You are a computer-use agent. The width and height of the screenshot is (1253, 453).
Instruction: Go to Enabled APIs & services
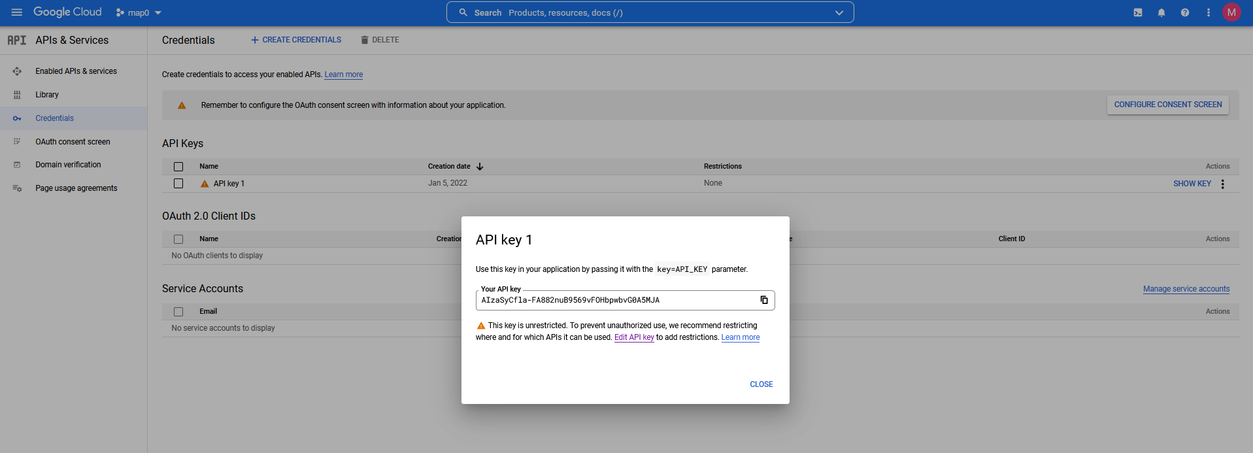76,71
